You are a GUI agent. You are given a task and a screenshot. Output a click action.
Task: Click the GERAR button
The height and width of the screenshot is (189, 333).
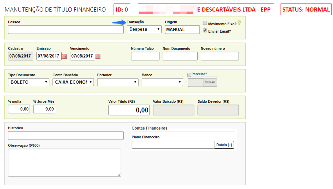(210, 82)
